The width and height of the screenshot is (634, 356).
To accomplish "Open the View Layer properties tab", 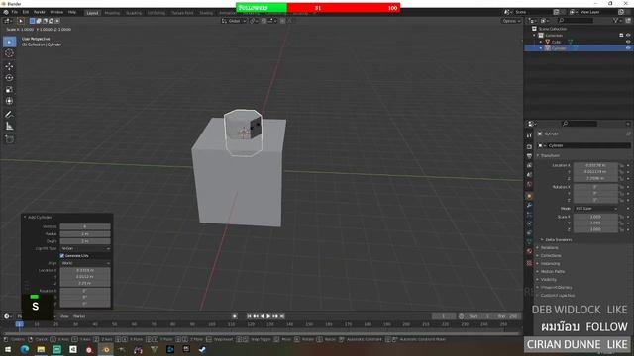I will 529,165.
